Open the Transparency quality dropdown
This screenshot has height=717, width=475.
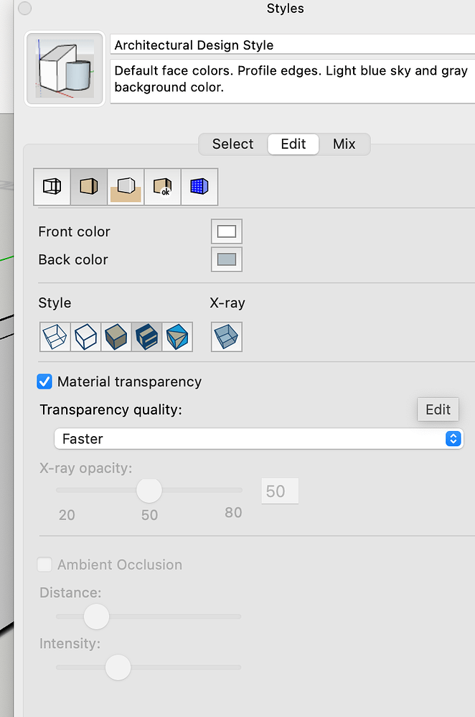(258, 438)
